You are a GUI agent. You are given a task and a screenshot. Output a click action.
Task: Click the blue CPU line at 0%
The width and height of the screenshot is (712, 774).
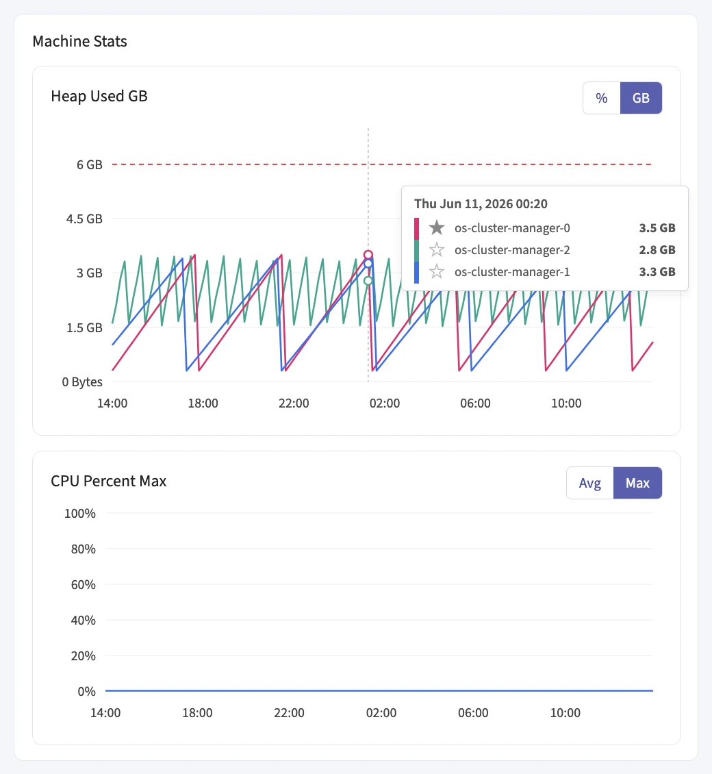tap(379, 690)
